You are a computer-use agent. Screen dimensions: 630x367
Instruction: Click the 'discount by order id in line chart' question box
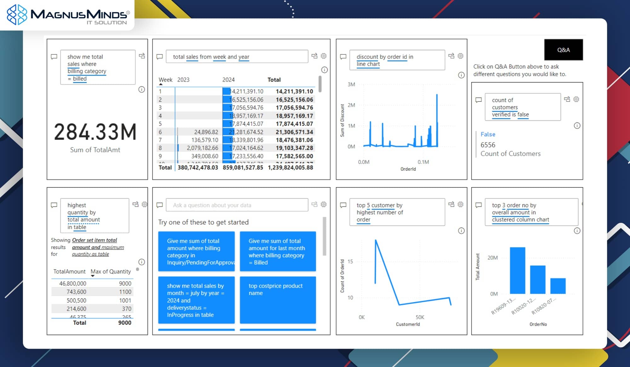pyautogui.click(x=397, y=60)
